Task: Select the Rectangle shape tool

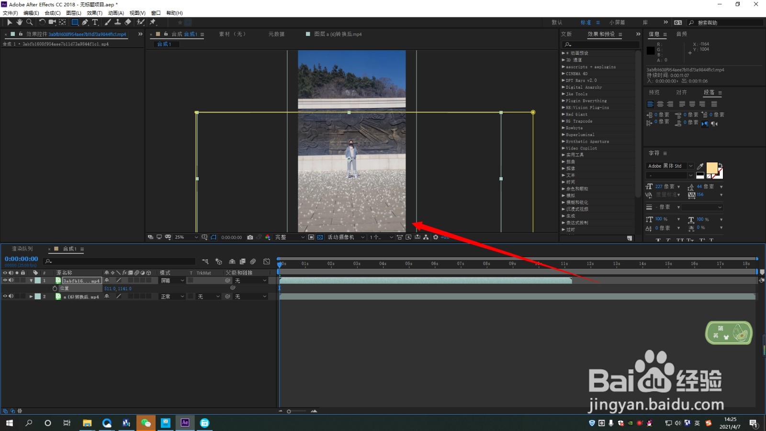Action: coord(75,22)
